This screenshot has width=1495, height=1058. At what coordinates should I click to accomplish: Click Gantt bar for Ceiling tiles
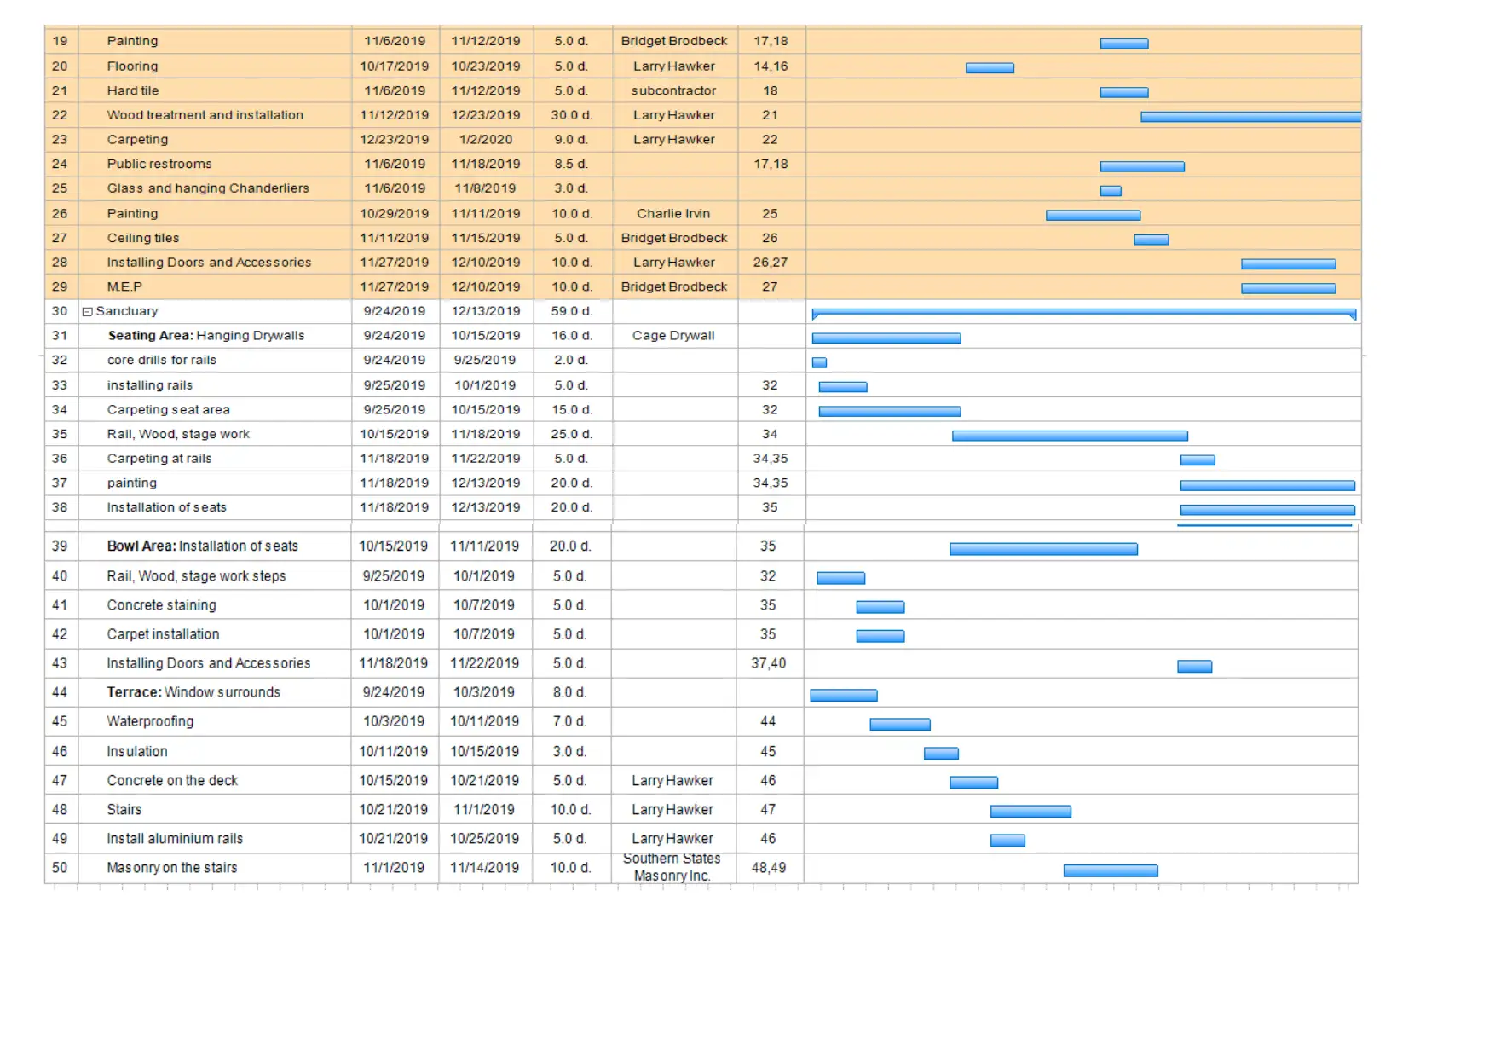[x=1151, y=240]
